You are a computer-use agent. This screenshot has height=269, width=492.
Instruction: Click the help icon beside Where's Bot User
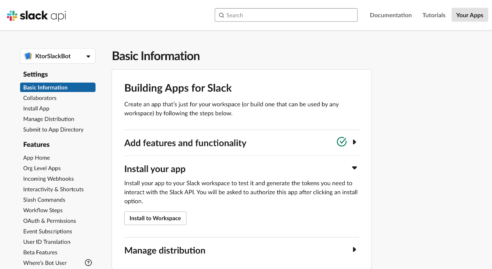(88, 263)
